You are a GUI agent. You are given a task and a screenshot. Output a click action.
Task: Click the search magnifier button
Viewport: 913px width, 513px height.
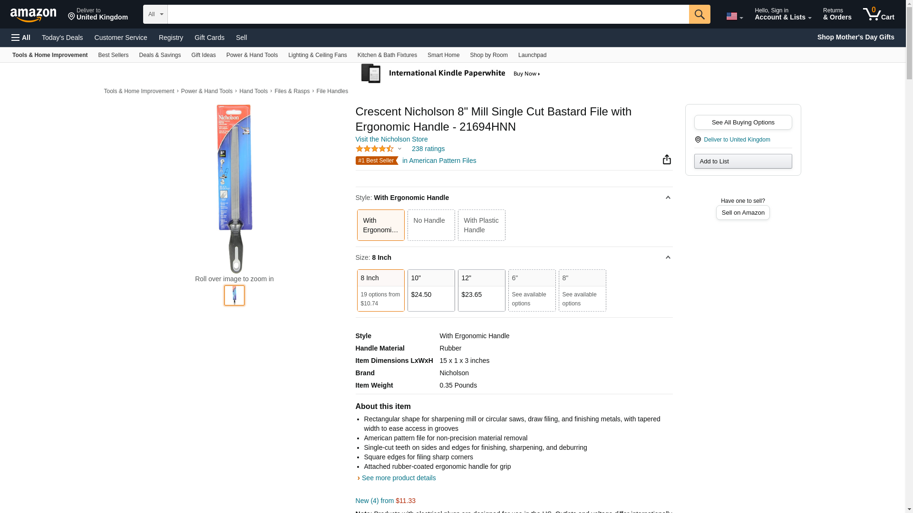[699, 14]
